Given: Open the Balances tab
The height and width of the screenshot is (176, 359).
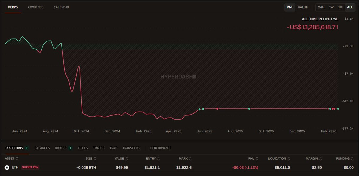Looking at the screenshot, I should click(x=42, y=148).
